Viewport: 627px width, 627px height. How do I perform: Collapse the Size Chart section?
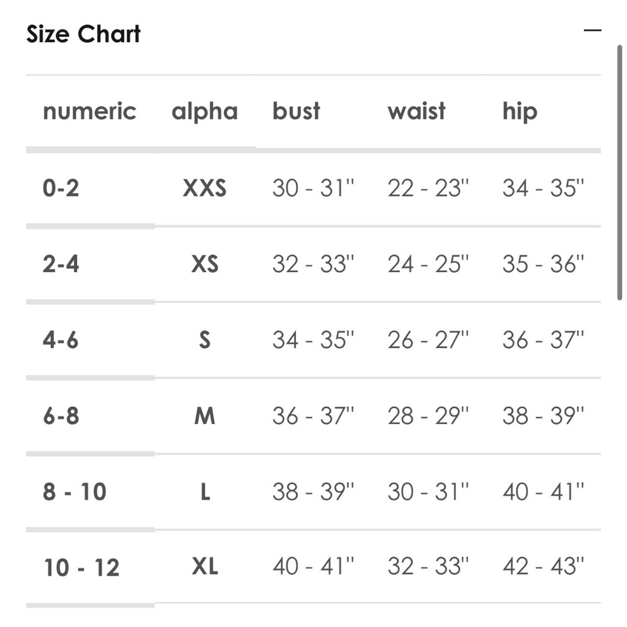(593, 30)
